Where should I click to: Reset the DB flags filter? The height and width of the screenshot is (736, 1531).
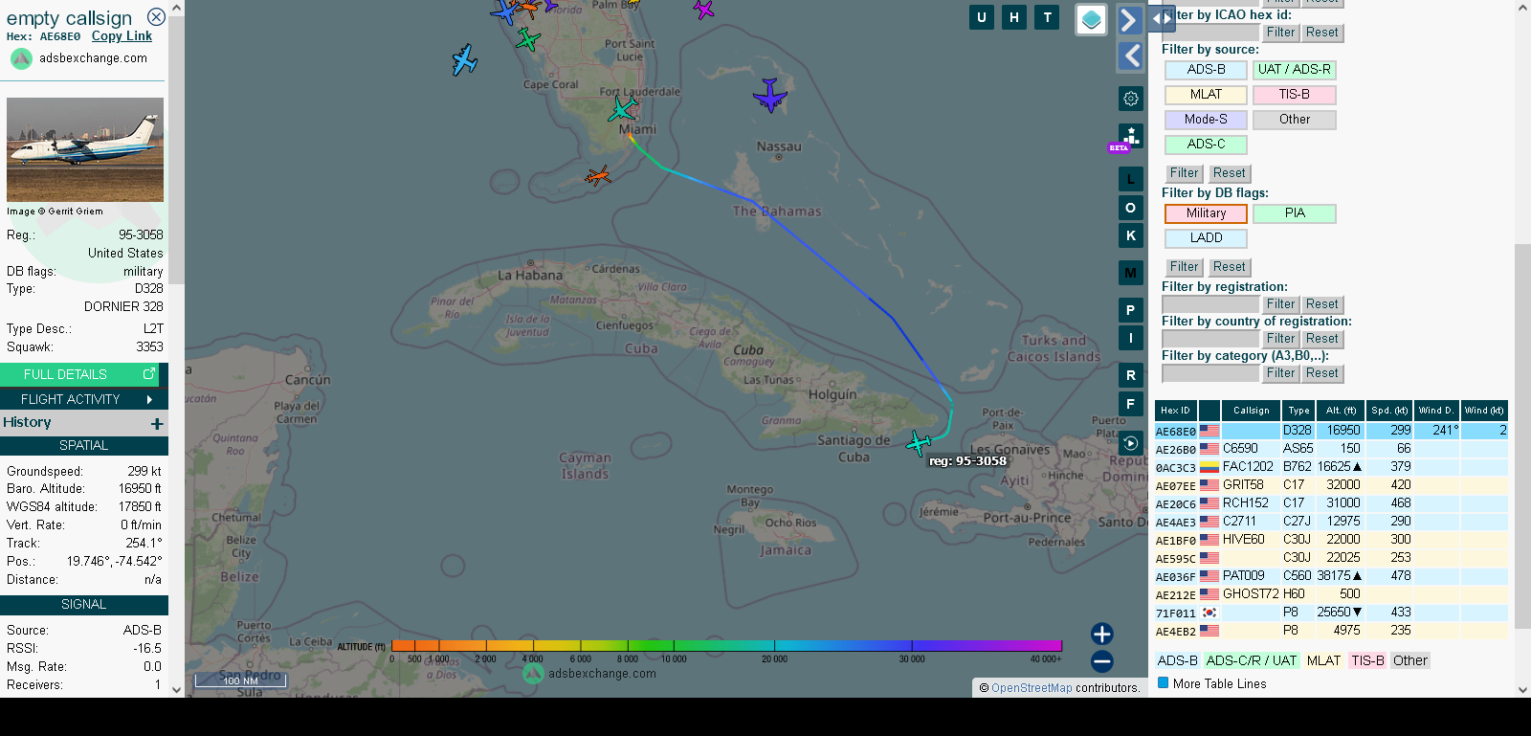click(1230, 267)
